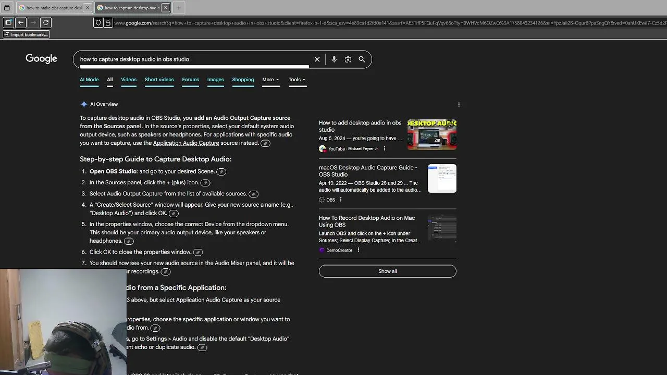This screenshot has width=667, height=375.
Task: Open 'How To Record Desktop Audio on Mac' link
Action: click(367, 221)
